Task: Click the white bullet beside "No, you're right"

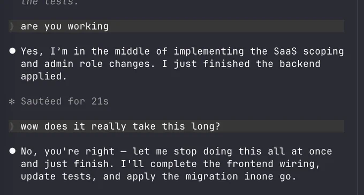Action: [x=12, y=151]
